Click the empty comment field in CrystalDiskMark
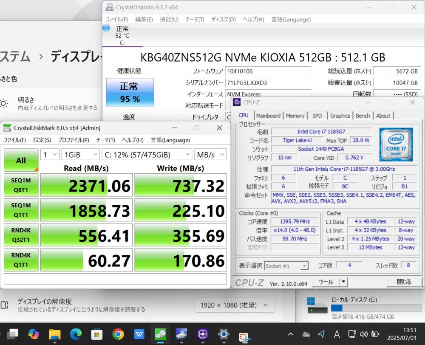This screenshot has width=425, height=345. [x=115, y=279]
